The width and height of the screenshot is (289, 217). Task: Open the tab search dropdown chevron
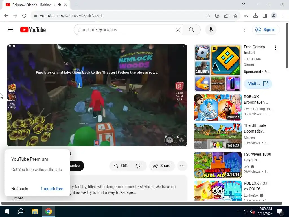pos(244,4)
